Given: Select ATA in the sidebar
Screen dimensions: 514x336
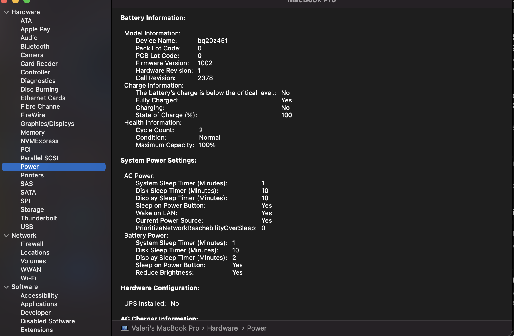Looking at the screenshot, I should tap(26, 21).
